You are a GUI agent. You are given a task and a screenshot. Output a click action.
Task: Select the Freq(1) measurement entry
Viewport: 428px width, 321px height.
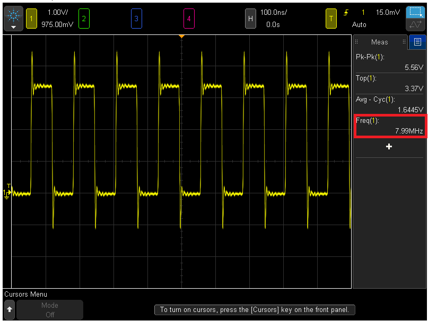pyautogui.click(x=390, y=126)
